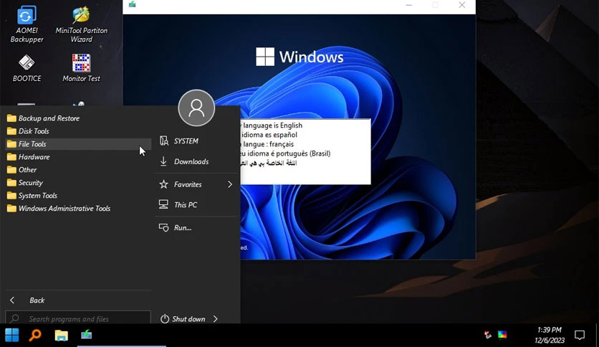Launch MiniTool Partition Wizard shortcut
Screen dimensions: 599x347
pos(82,24)
